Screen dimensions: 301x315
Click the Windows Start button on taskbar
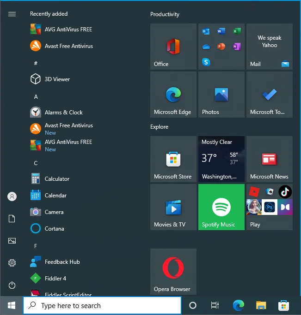(12, 306)
